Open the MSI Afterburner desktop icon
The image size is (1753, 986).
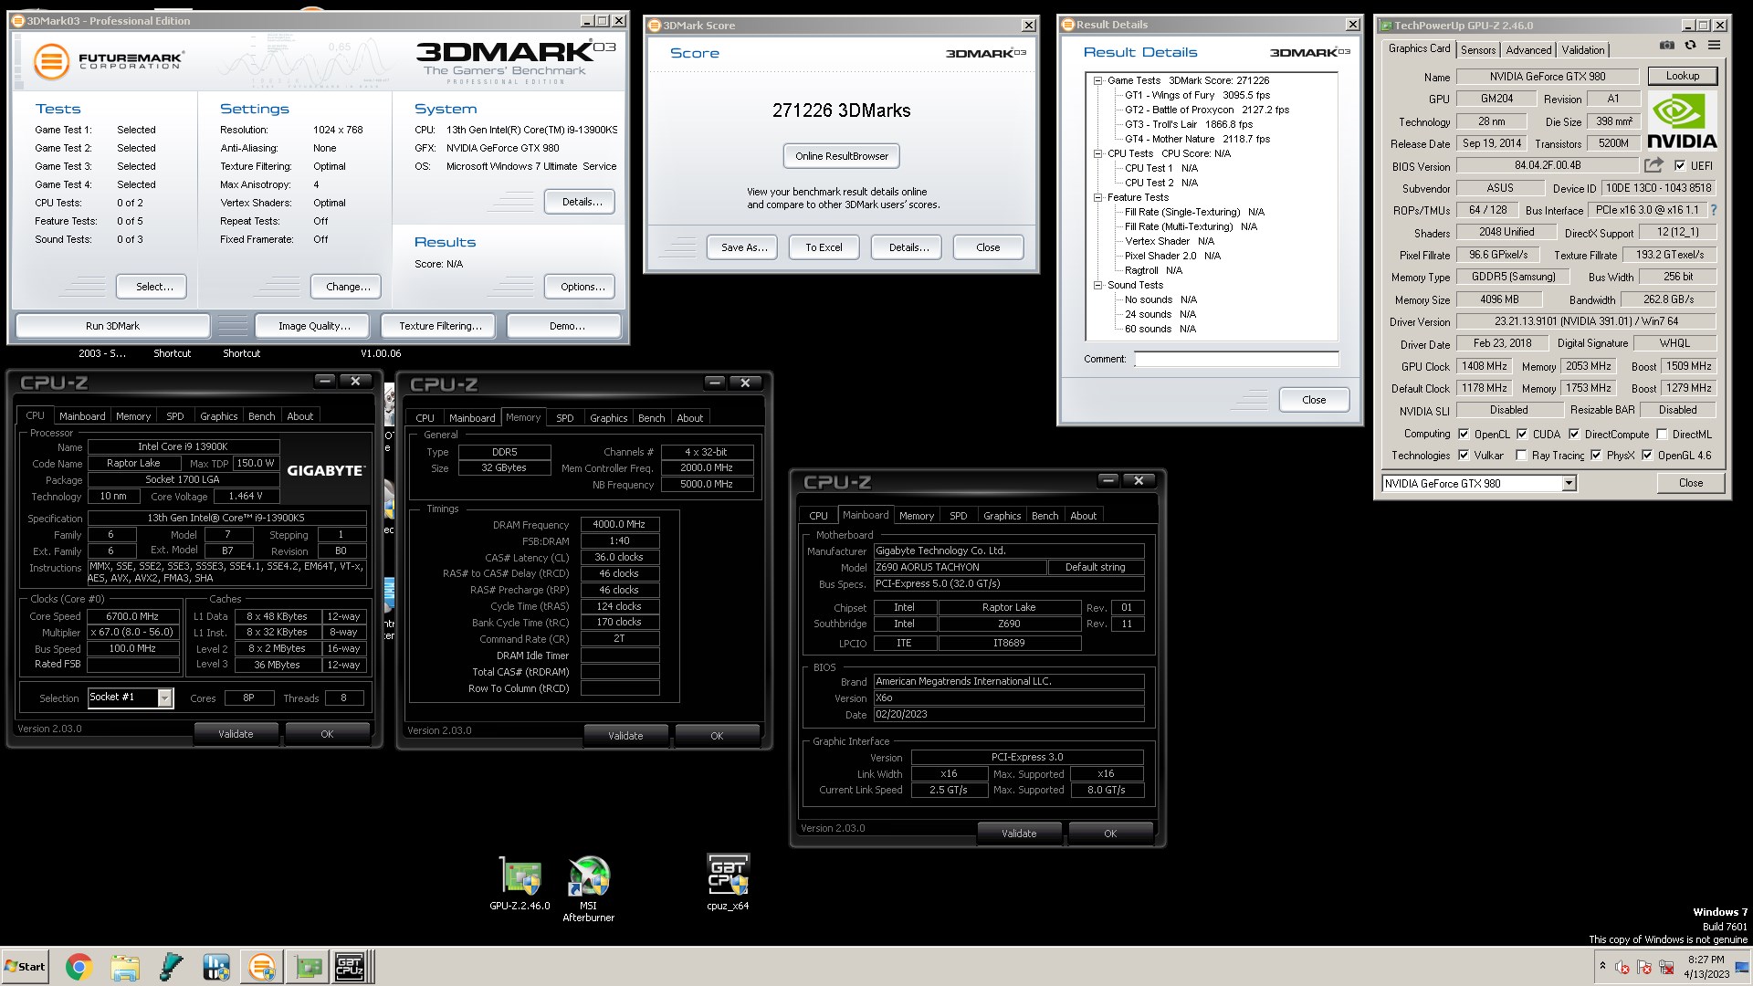[x=589, y=889]
